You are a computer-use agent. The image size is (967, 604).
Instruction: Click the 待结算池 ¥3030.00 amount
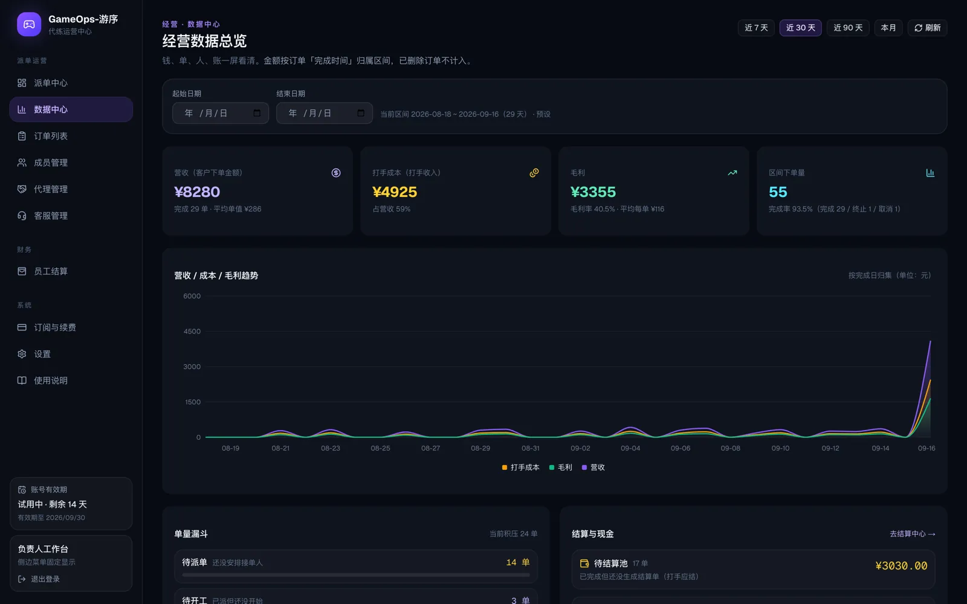[x=901, y=566]
